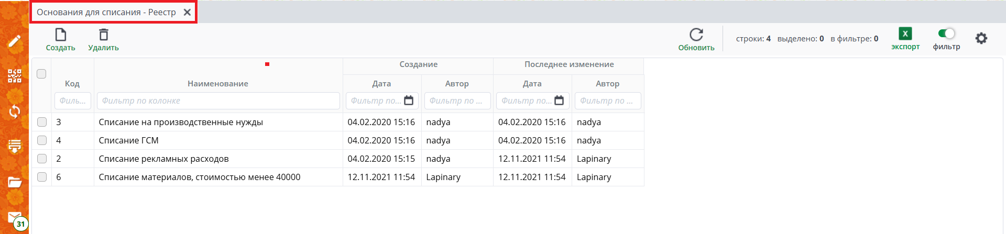Screen dimensions: 1006x234
Task: Open table settings gear icon
Action: click(x=981, y=38)
